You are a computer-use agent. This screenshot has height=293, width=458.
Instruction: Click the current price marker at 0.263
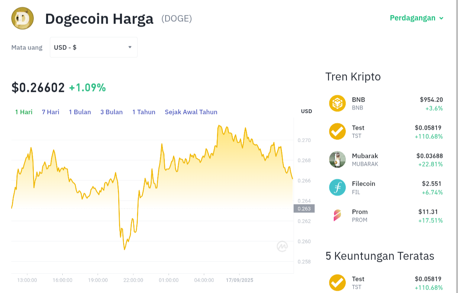(x=304, y=209)
